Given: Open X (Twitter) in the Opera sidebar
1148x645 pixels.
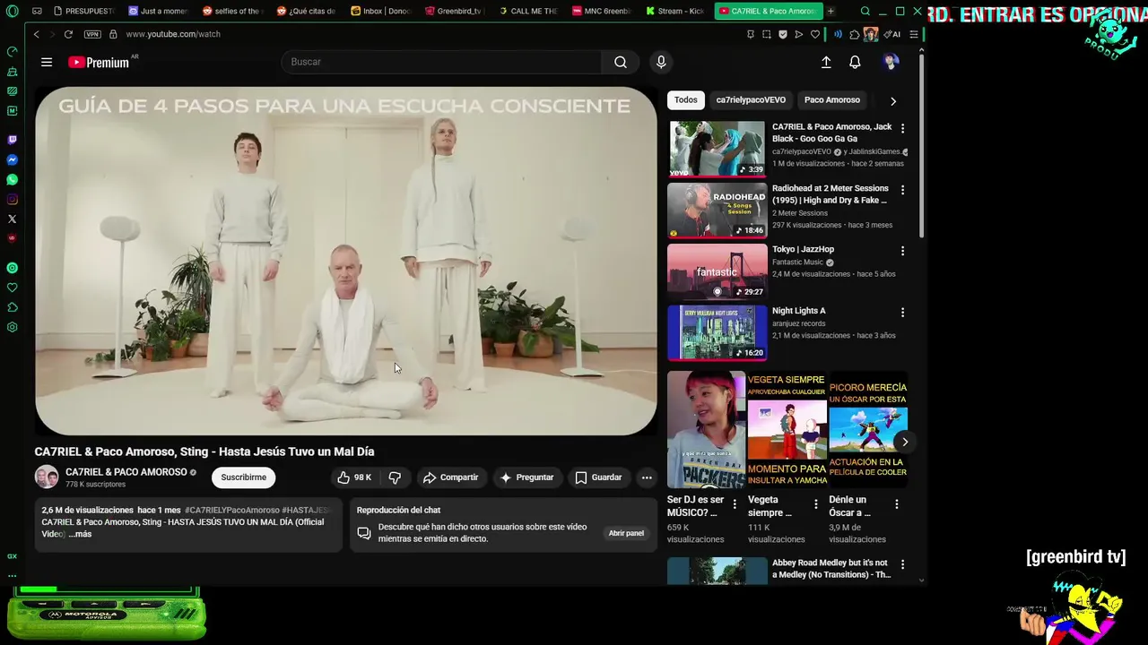Looking at the screenshot, I should (x=12, y=219).
